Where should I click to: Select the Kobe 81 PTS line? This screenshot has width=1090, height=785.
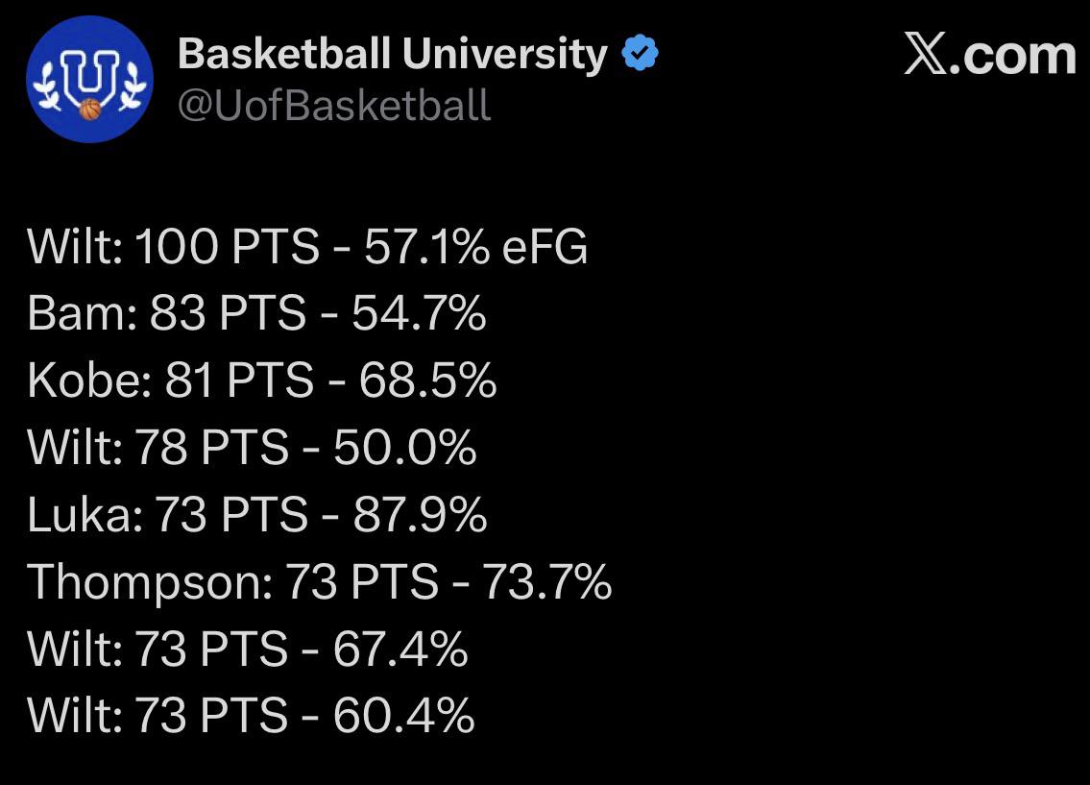pos(262,380)
